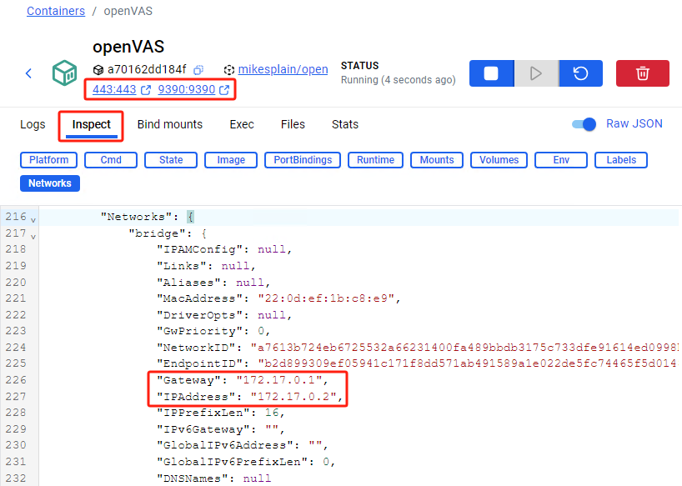Click the openVAS container title

[x=128, y=47]
